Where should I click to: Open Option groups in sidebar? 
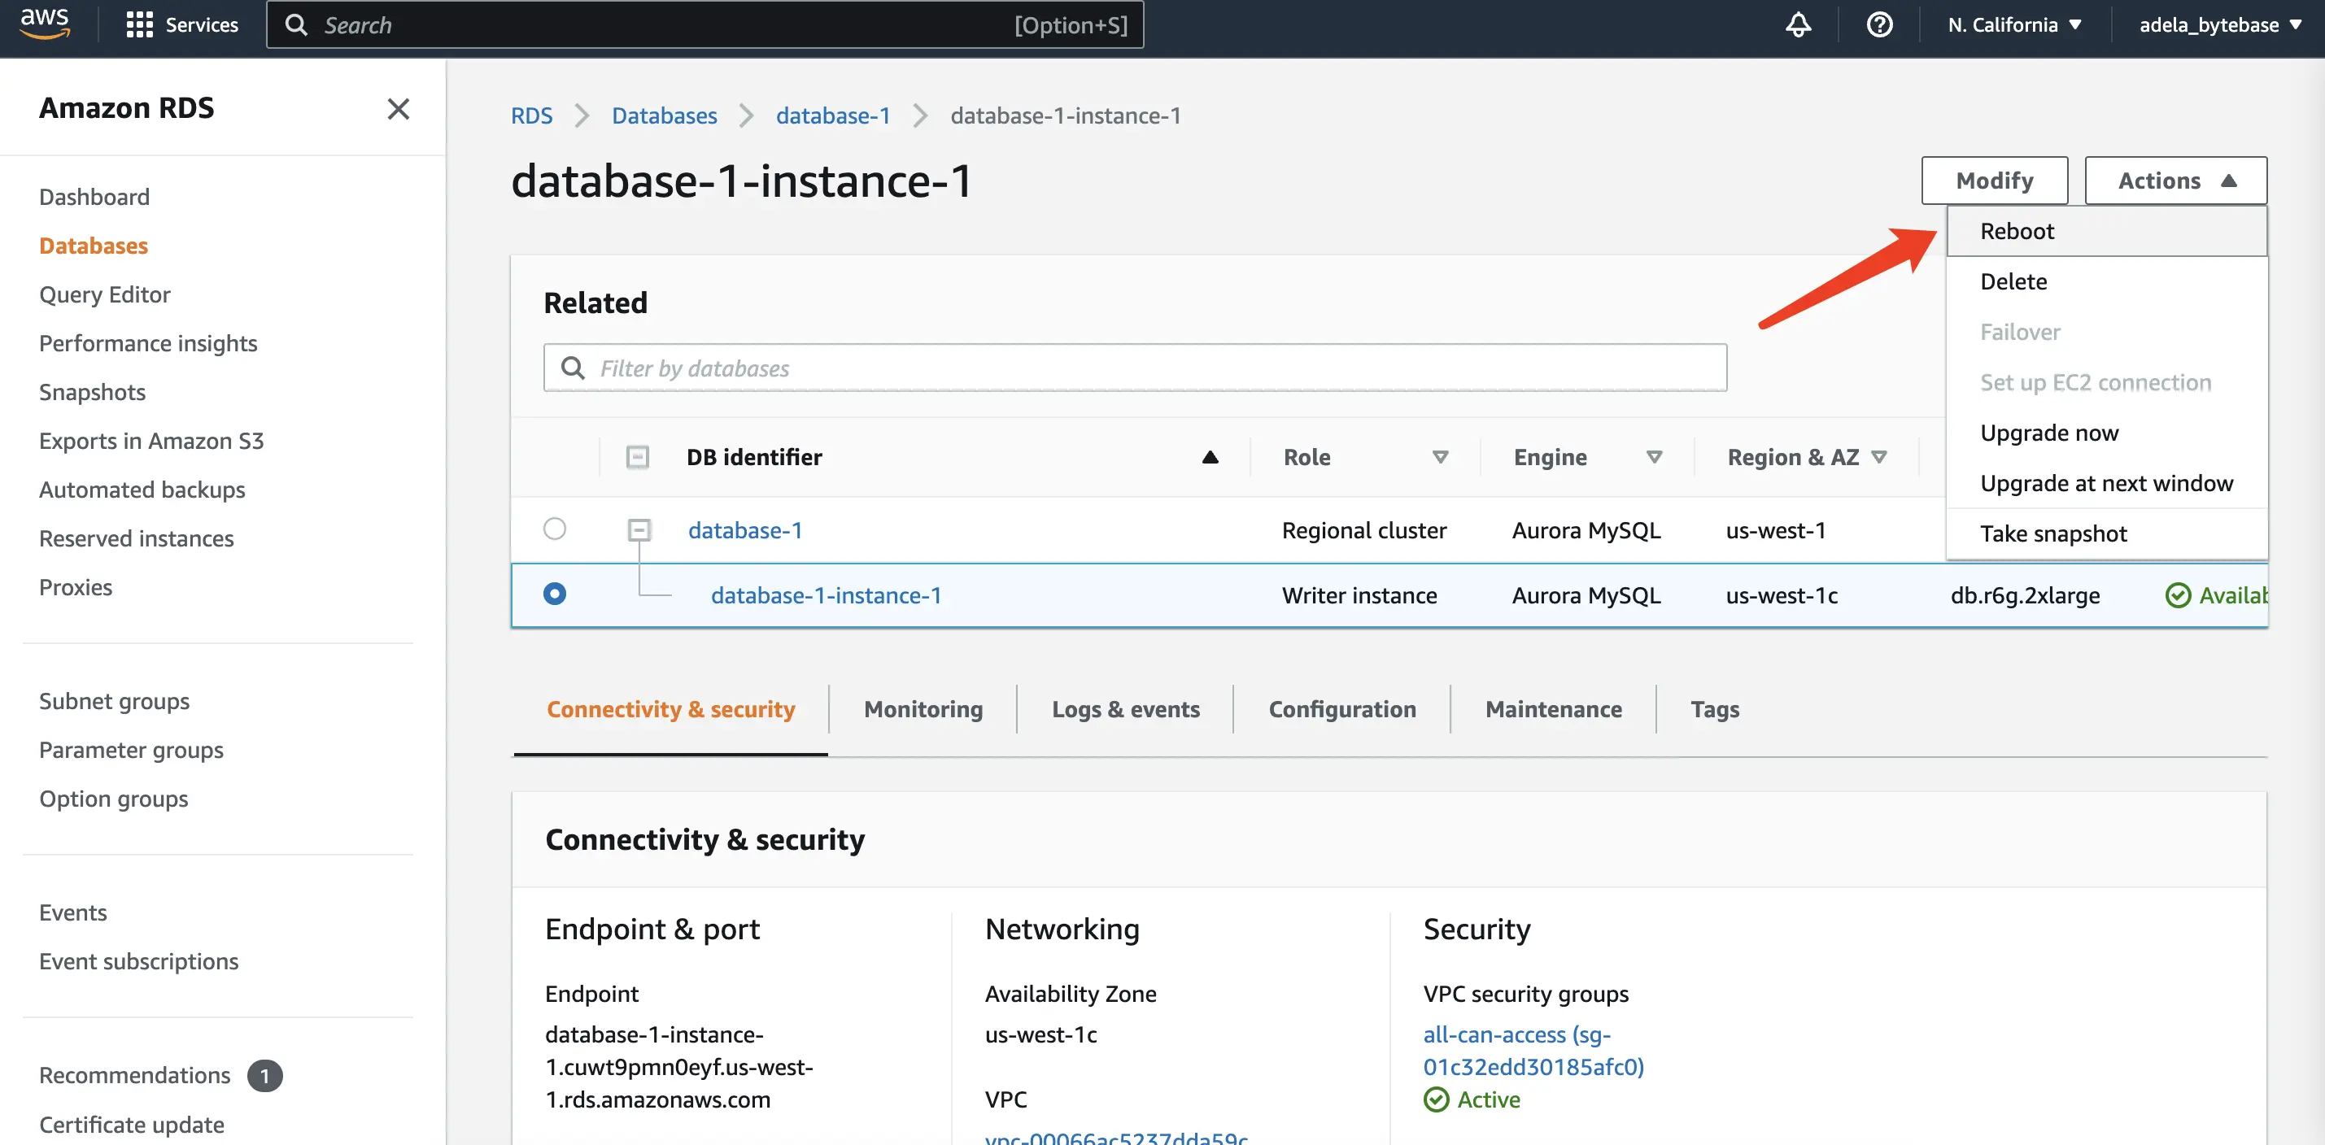point(113,799)
